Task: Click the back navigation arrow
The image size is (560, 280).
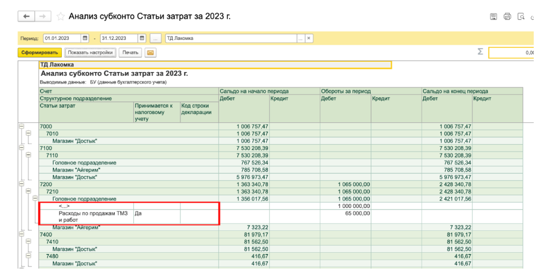Action: pos(26,17)
